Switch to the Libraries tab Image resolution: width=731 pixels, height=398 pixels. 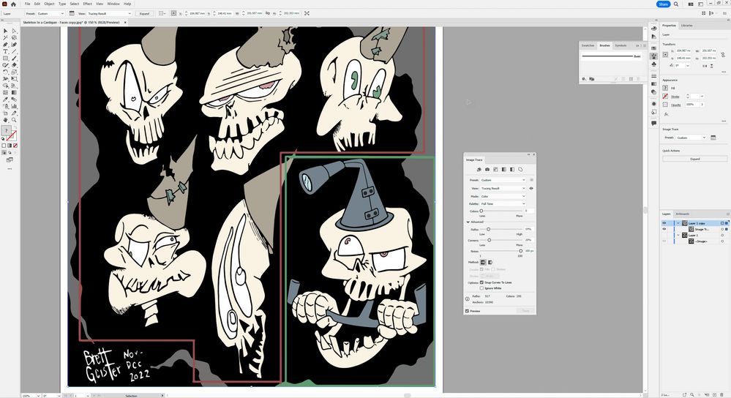[x=686, y=25]
